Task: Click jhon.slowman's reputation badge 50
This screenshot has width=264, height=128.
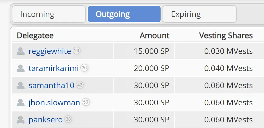Action: tap(86, 102)
